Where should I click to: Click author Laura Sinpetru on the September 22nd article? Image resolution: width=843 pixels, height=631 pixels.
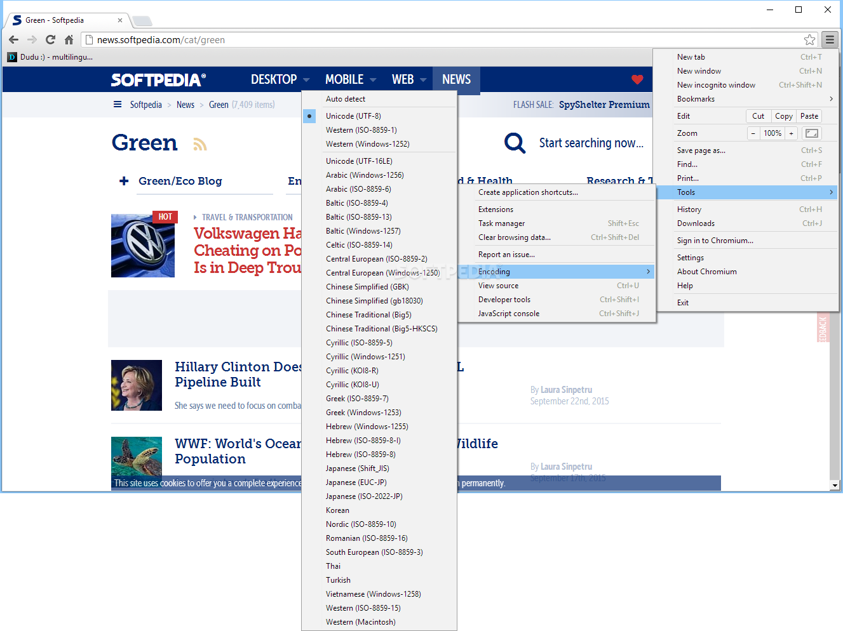pyautogui.click(x=566, y=390)
